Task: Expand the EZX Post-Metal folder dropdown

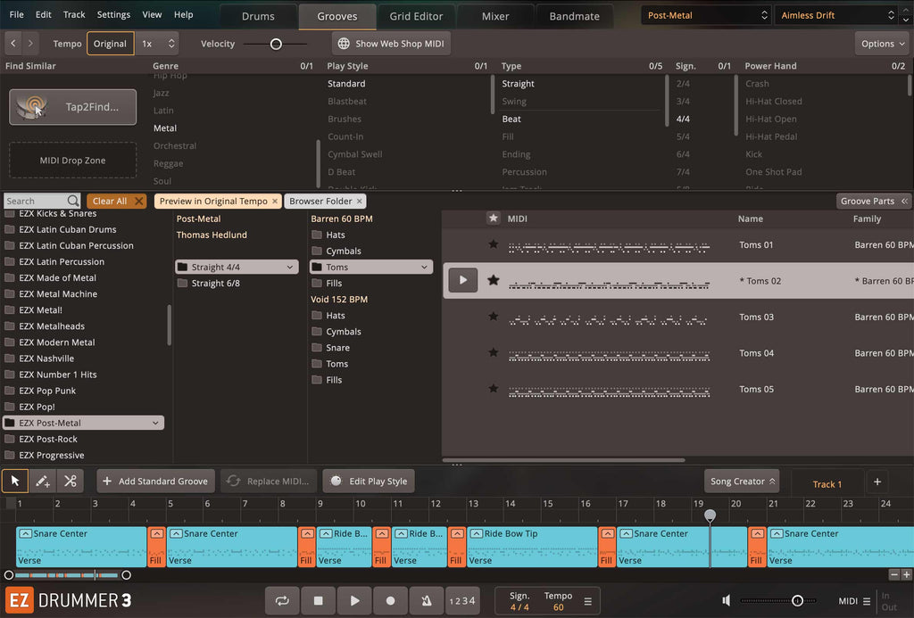Action: pos(155,423)
